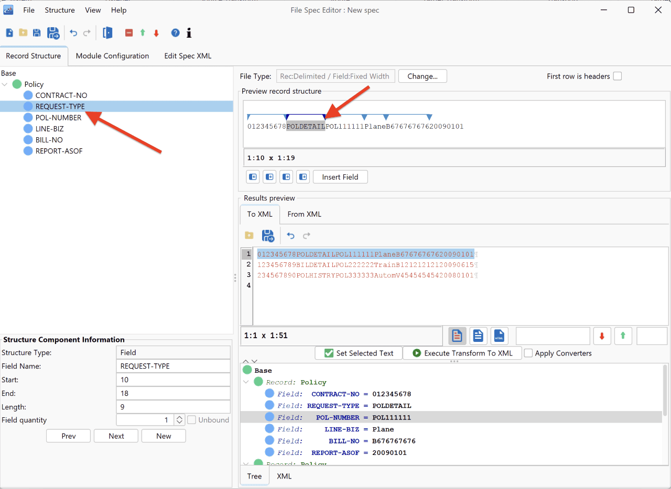The height and width of the screenshot is (489, 671).
Task: Click the Field quantity spinner arrows
Action: (x=179, y=420)
